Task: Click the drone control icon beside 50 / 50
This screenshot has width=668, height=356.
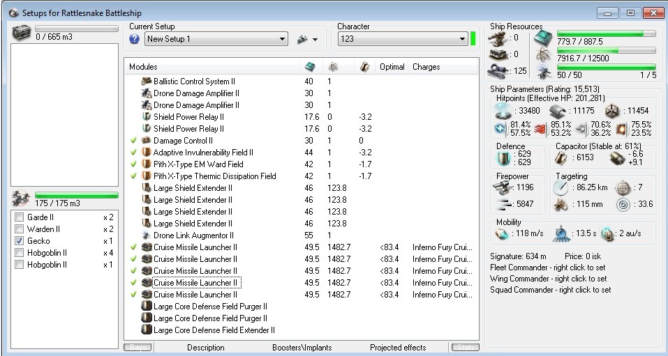Action: point(544,70)
